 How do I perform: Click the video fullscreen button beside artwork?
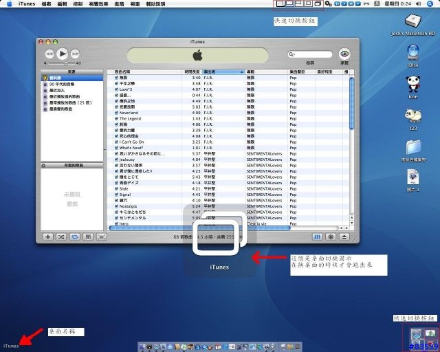click(101, 237)
